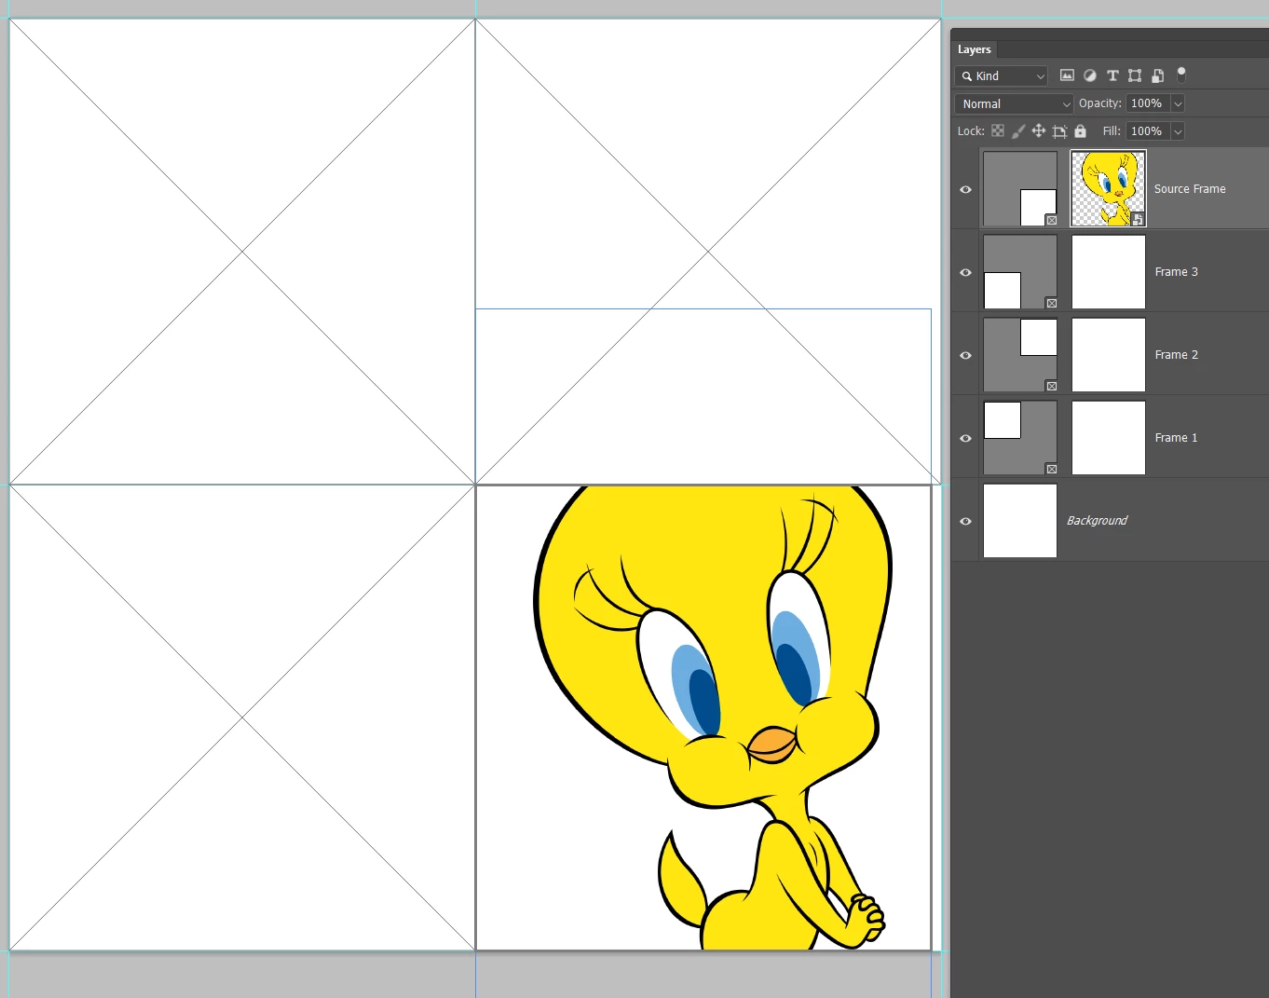Open the Kind filter dropdown
The image size is (1269, 998).
[1002, 76]
